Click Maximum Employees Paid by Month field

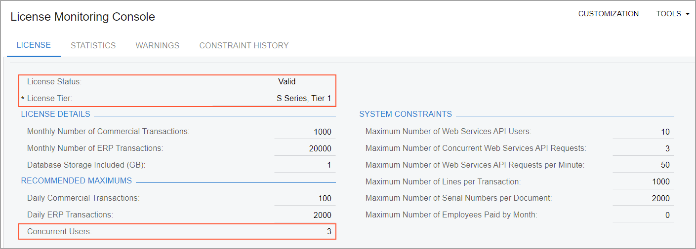click(643, 215)
